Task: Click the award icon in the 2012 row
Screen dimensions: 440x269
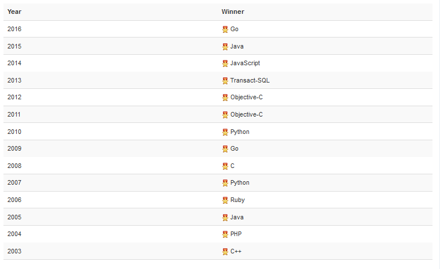Action: [x=225, y=98]
